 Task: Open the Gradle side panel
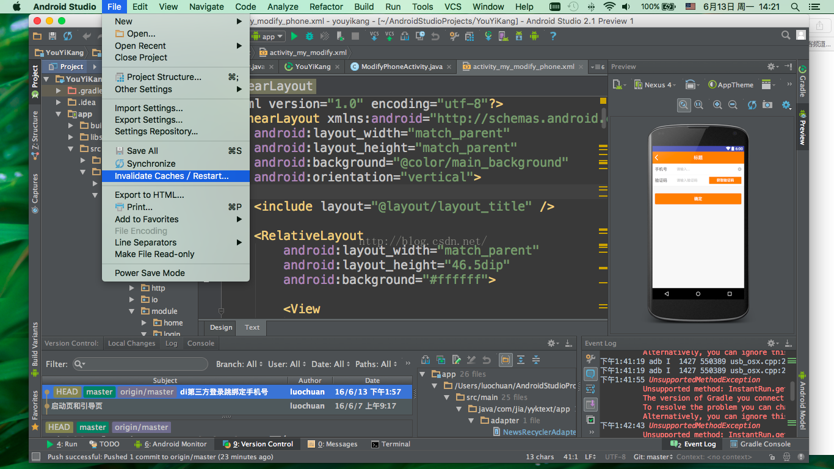tap(802, 82)
